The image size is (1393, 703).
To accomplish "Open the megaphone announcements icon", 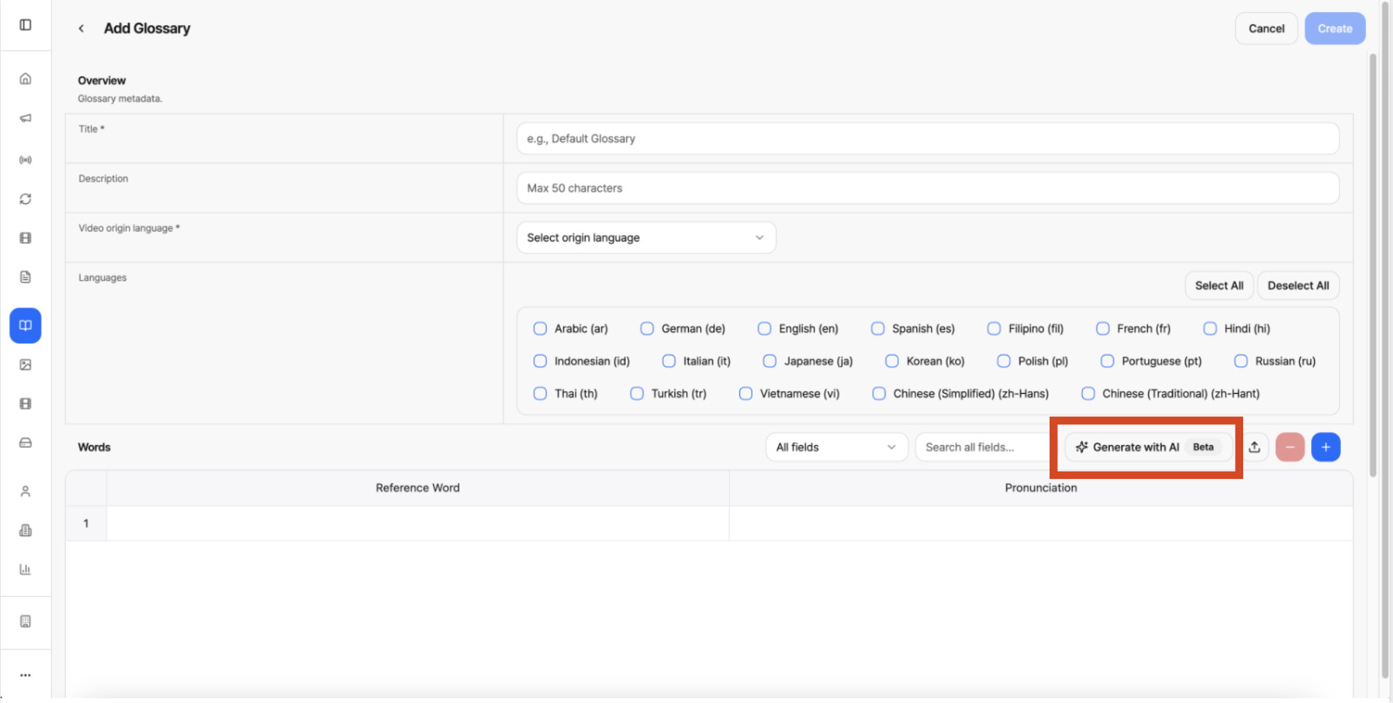I will (26, 118).
